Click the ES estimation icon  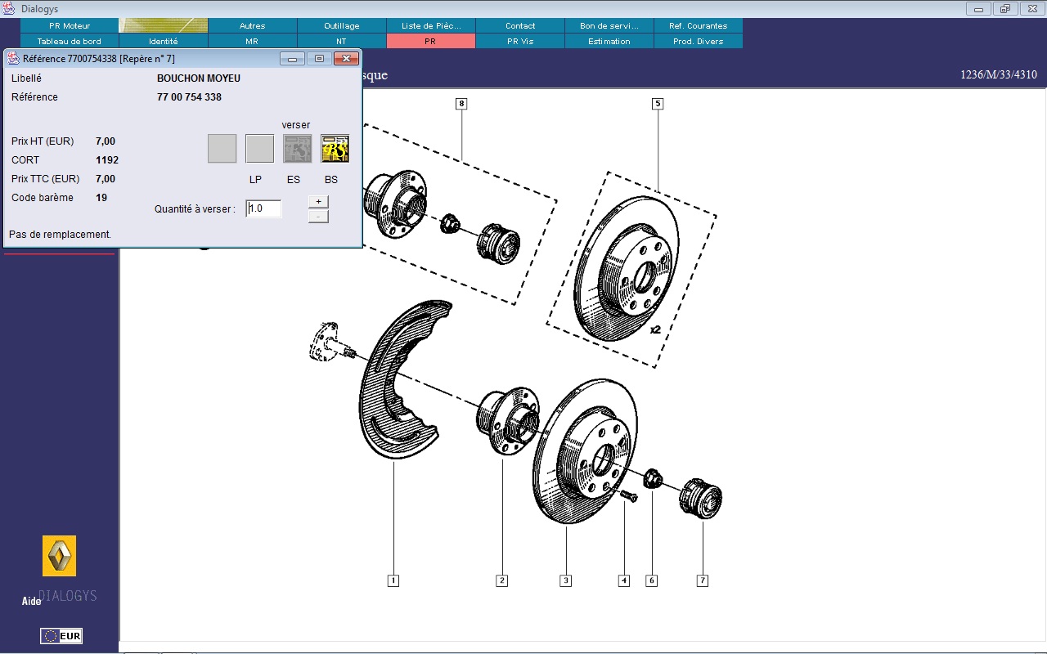pos(297,149)
